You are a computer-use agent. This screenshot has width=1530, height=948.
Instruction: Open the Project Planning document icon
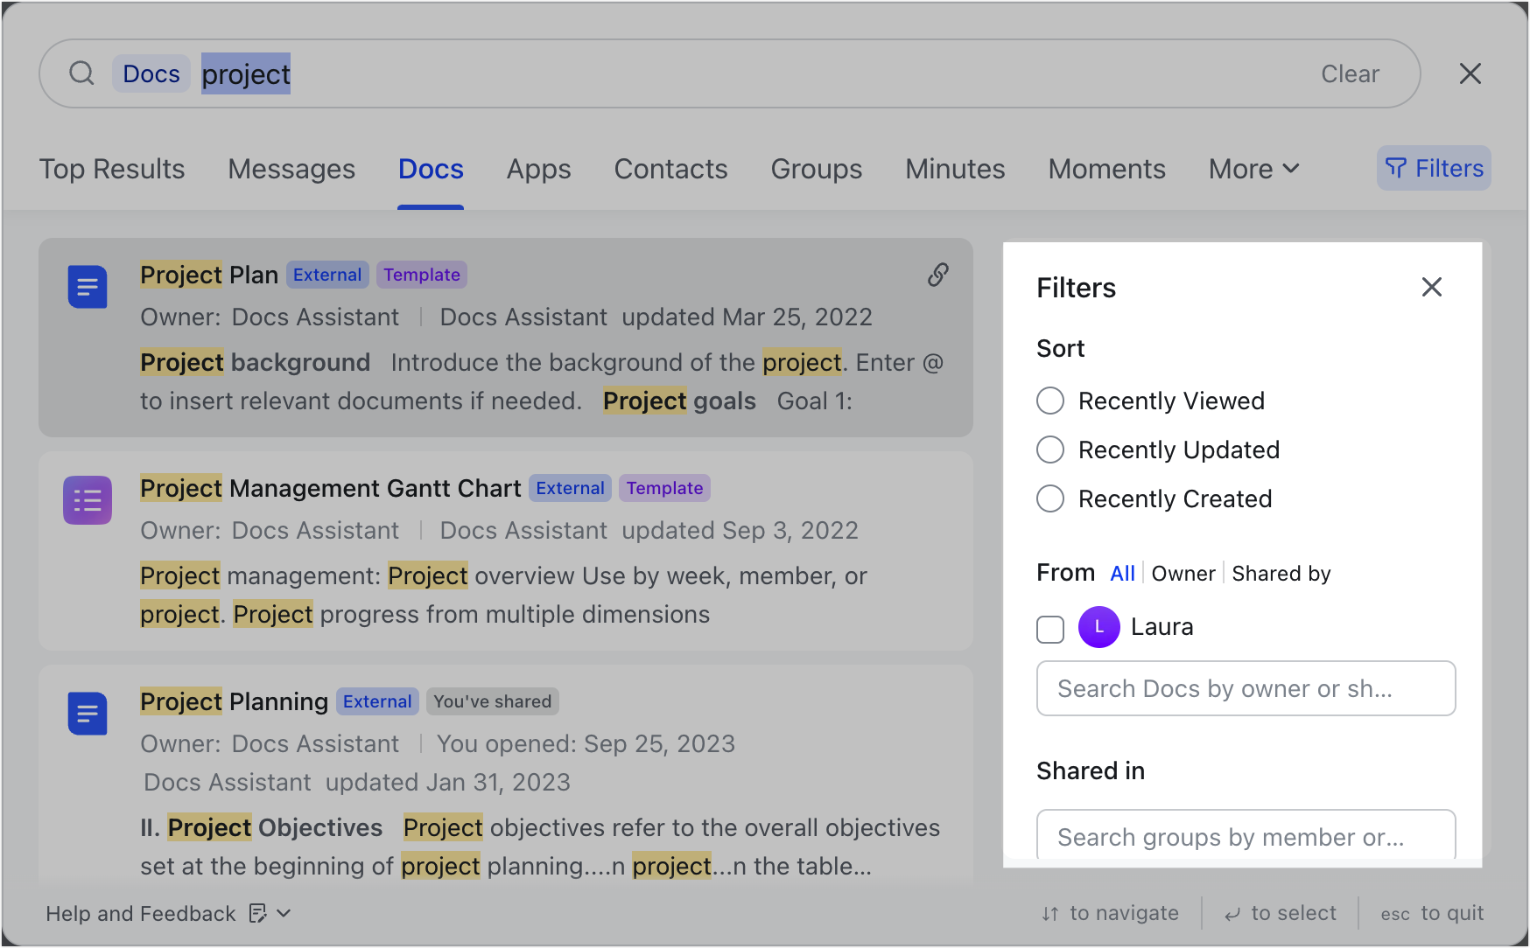(88, 714)
